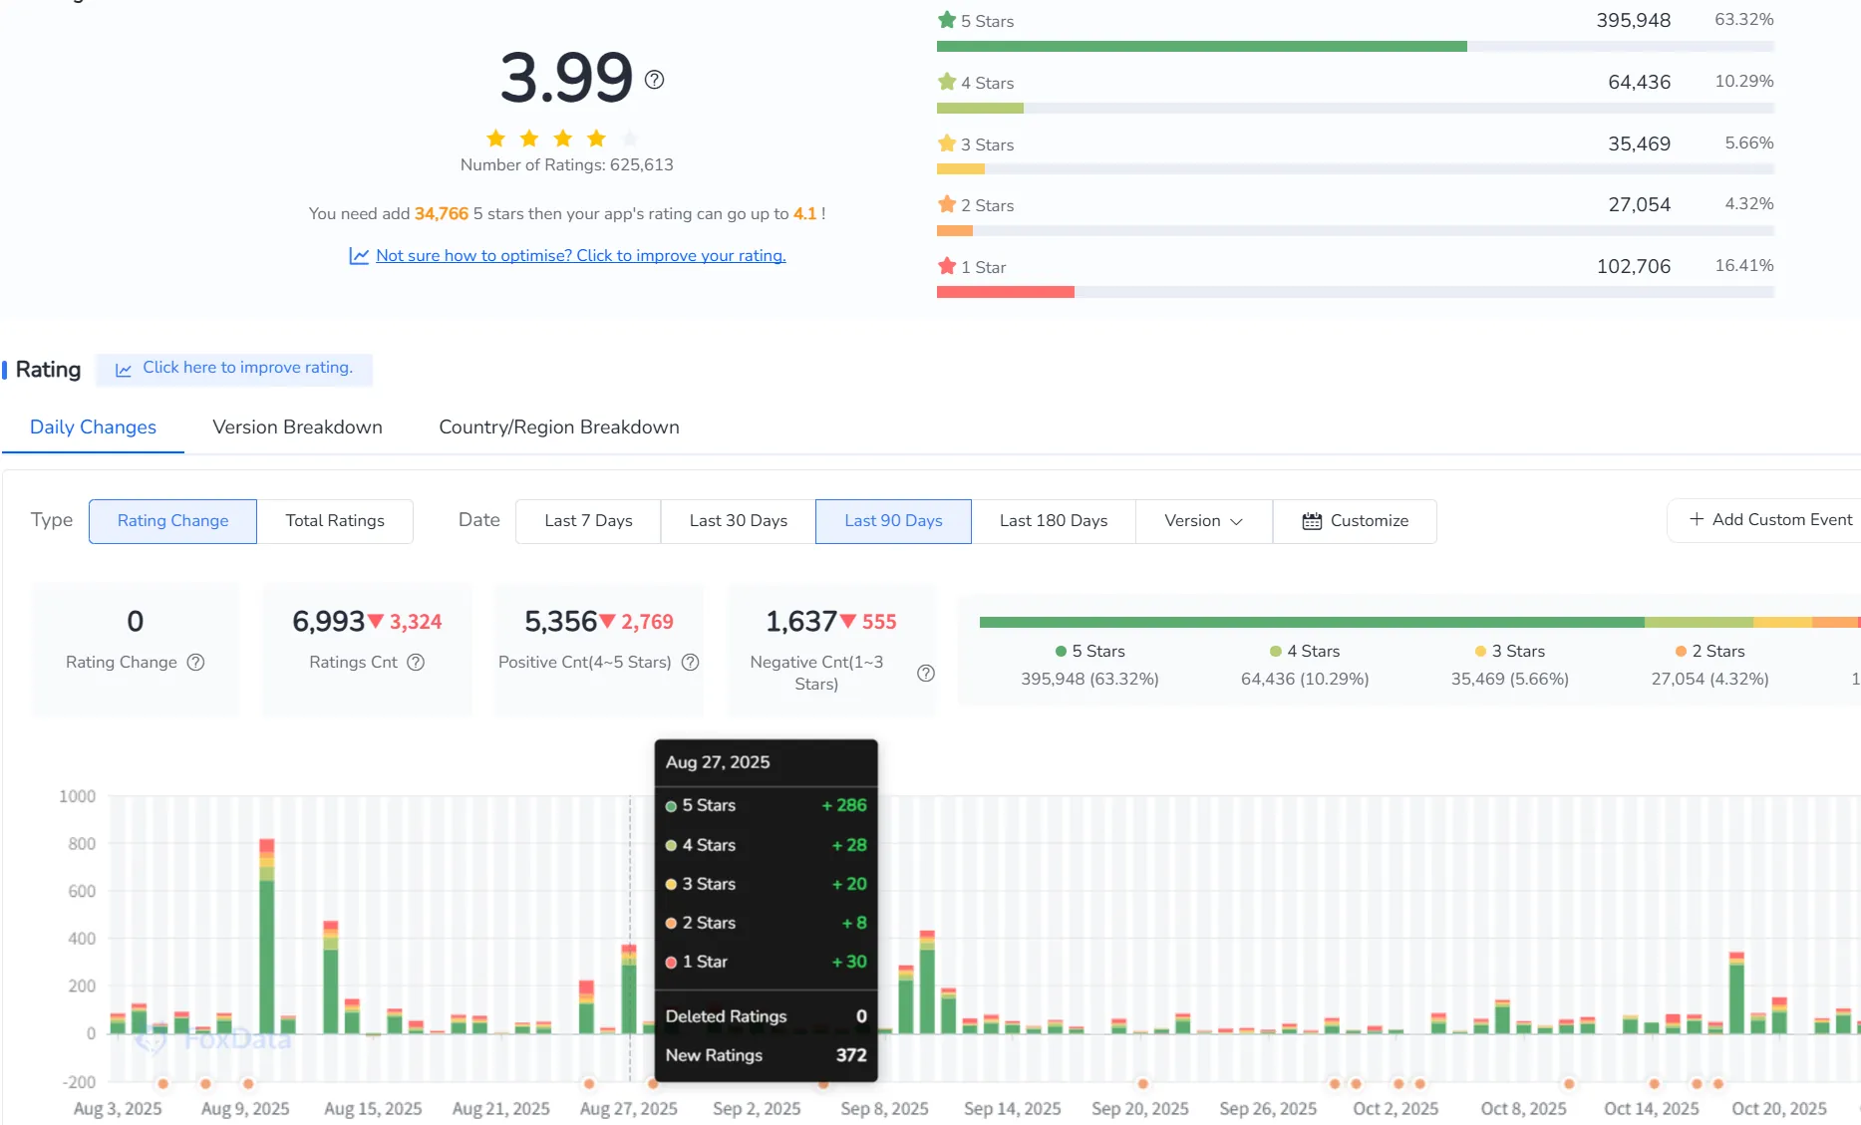1861x1125 pixels.
Task: Select Last 180 Days date range
Action: (1053, 521)
